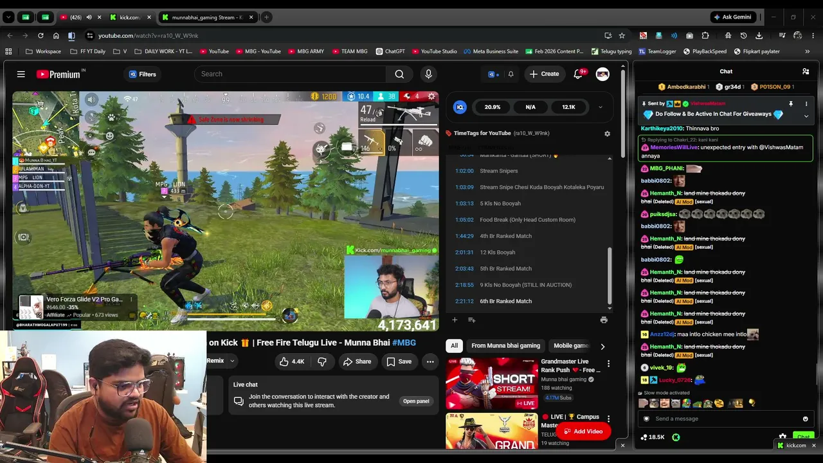Reload the browser page

tap(41, 35)
